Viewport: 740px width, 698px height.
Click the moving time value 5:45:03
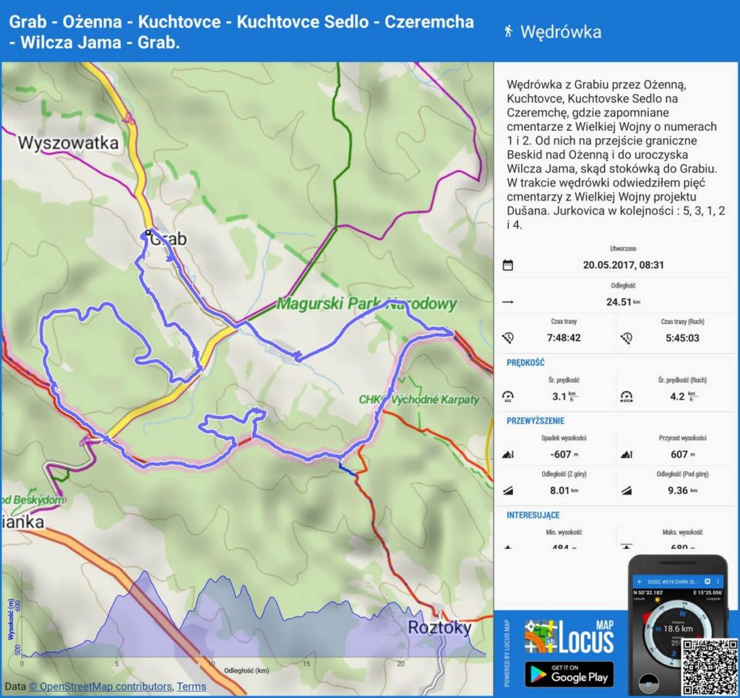pyautogui.click(x=682, y=338)
